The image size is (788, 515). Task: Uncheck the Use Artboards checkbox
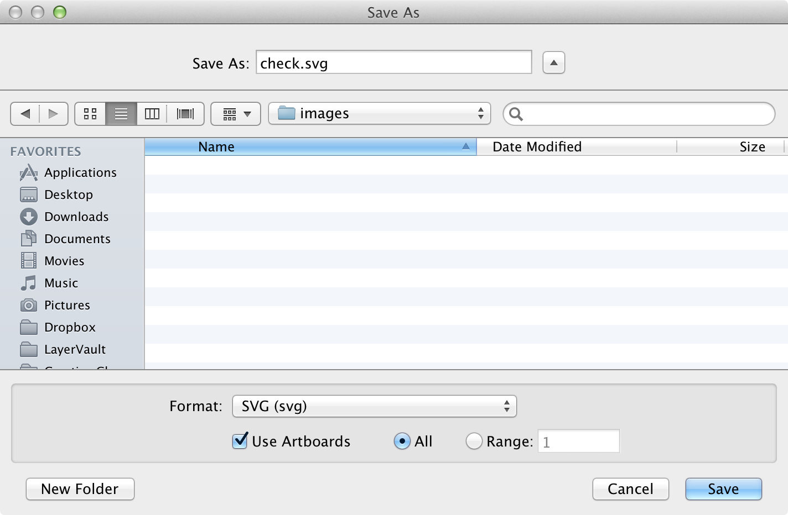coord(240,441)
